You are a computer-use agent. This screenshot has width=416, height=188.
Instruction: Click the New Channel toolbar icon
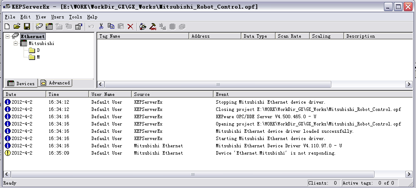click(39, 27)
